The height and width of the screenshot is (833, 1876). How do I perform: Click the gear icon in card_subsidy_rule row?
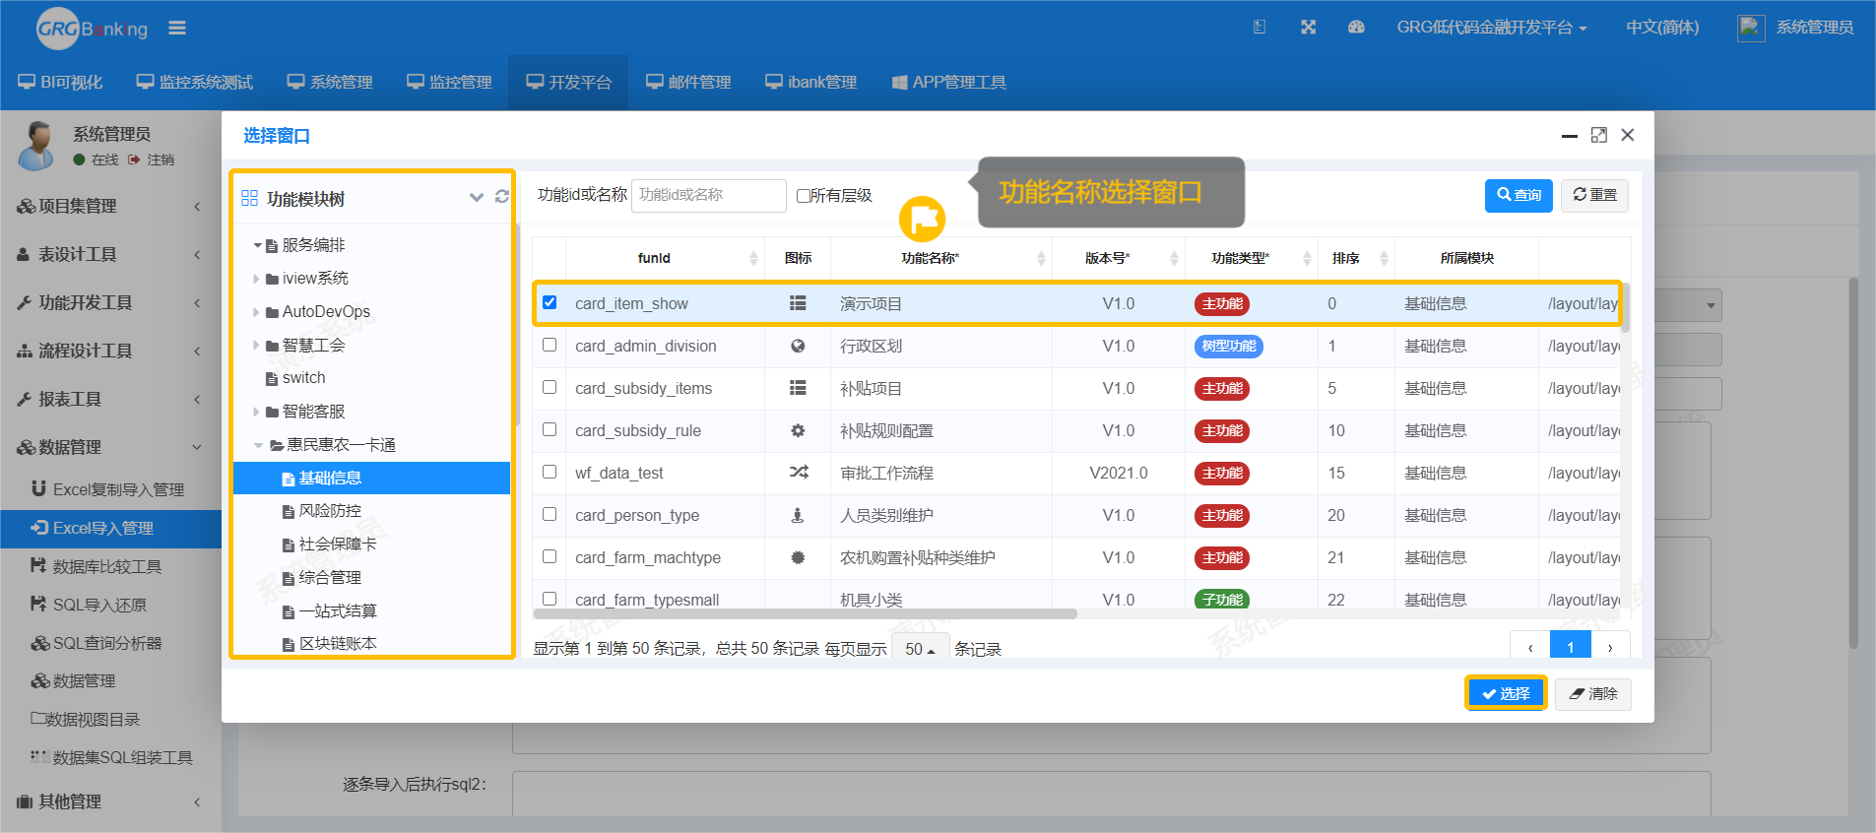(798, 430)
